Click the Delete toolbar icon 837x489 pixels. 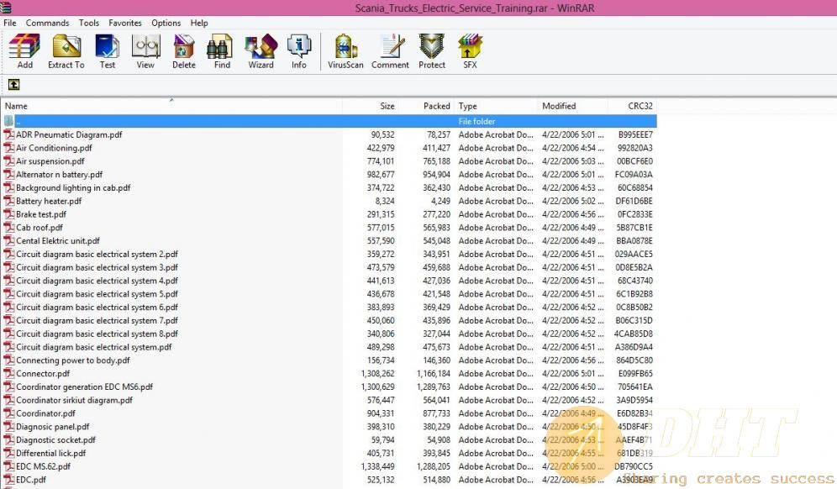click(x=184, y=47)
